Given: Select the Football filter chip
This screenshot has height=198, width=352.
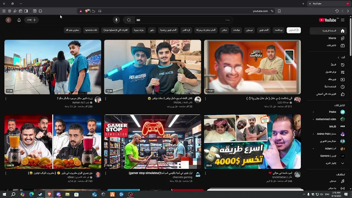Looking at the screenshot, I should (186, 30).
